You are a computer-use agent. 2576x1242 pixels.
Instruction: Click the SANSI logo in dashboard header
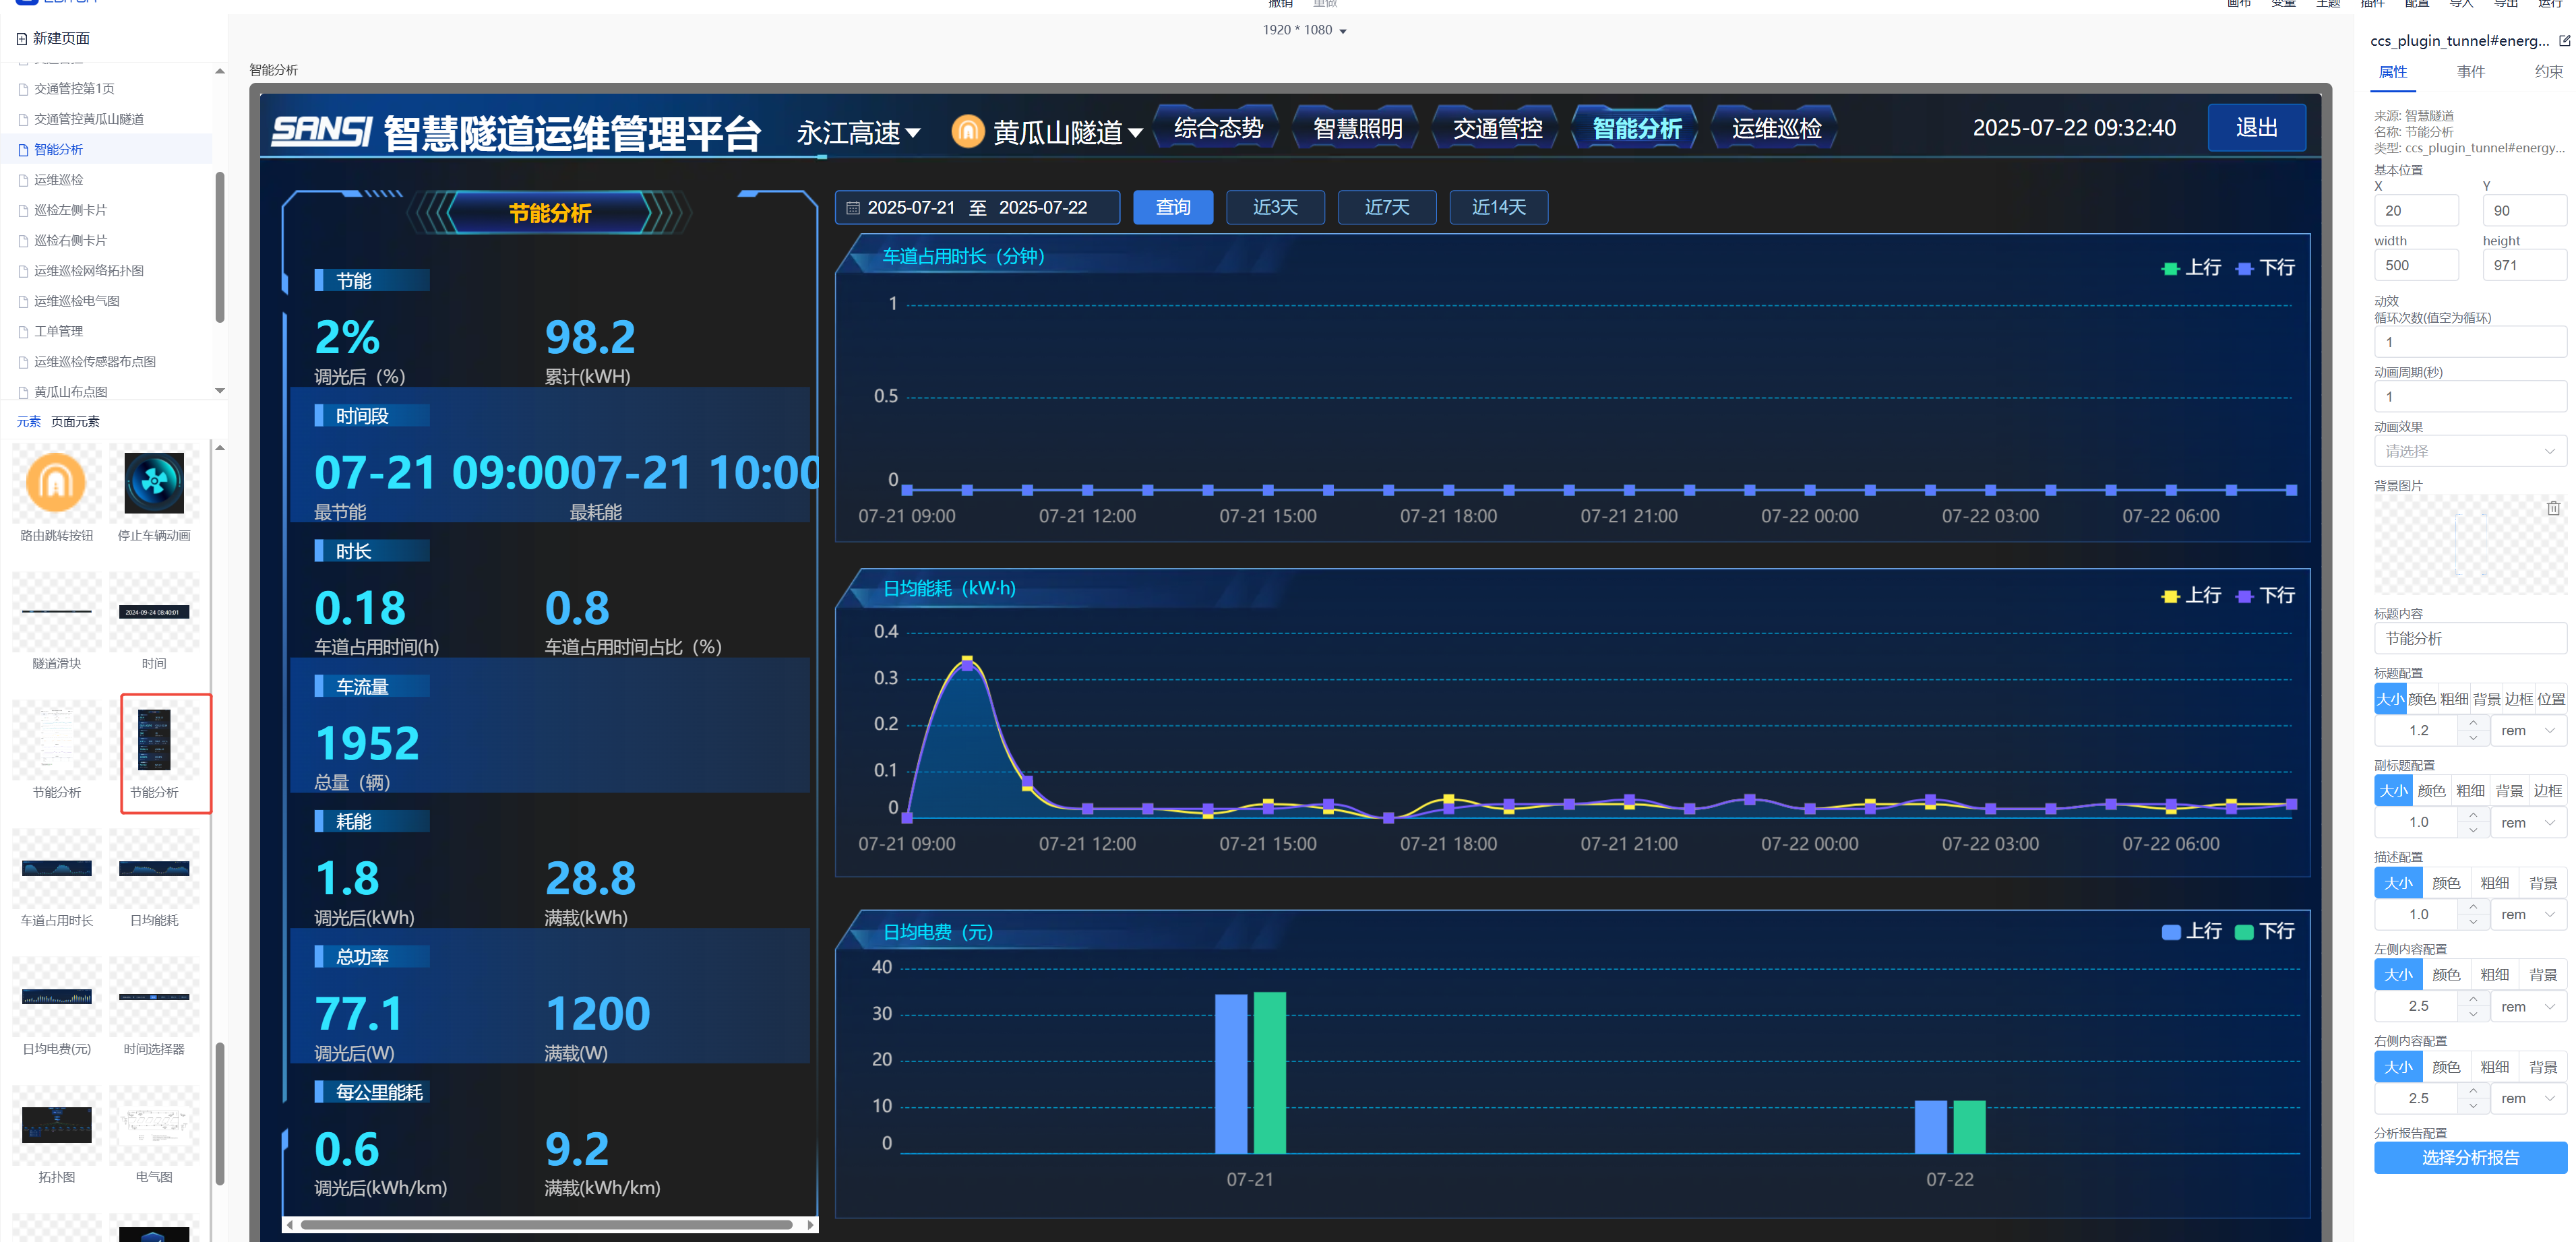click(x=321, y=131)
